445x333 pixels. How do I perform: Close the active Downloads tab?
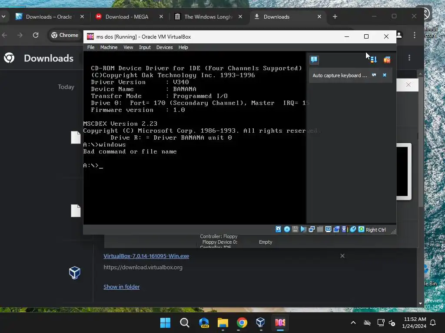click(x=319, y=17)
